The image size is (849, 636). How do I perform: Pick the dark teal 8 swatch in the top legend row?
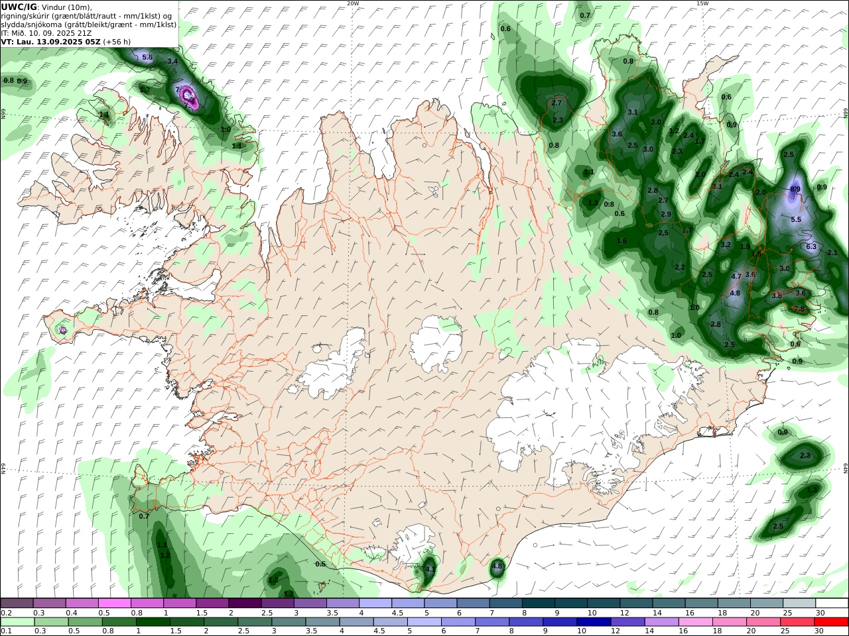pos(538,603)
